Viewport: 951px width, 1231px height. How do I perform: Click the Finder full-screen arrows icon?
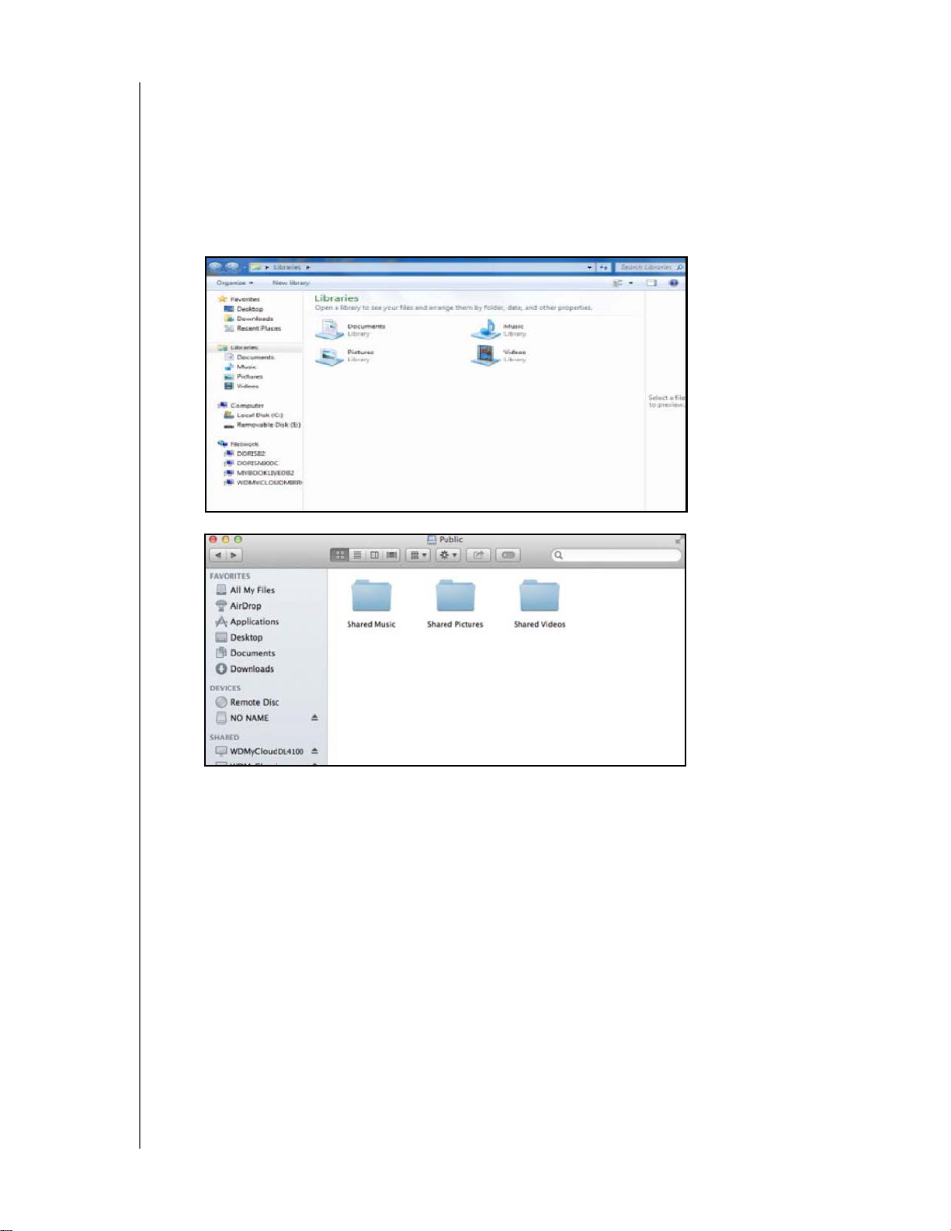[x=679, y=540]
